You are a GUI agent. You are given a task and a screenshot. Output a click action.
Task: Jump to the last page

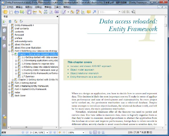55,132
